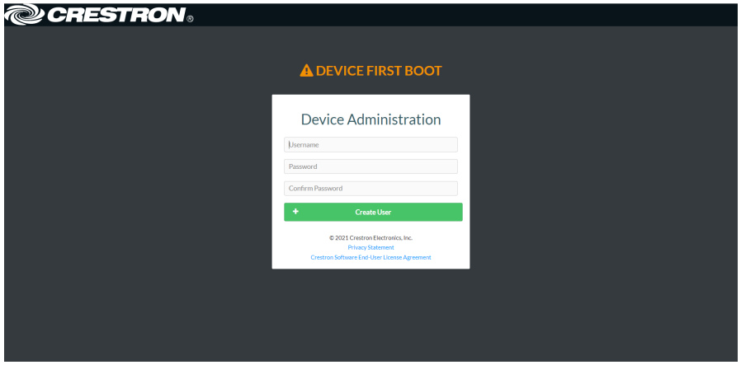Focus the Password input field
Viewport: 741px width, 365px height.
pos(370,166)
